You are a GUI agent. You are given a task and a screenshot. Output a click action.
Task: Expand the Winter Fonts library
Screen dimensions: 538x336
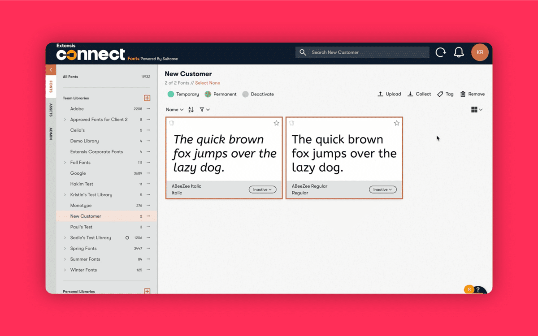coord(65,270)
